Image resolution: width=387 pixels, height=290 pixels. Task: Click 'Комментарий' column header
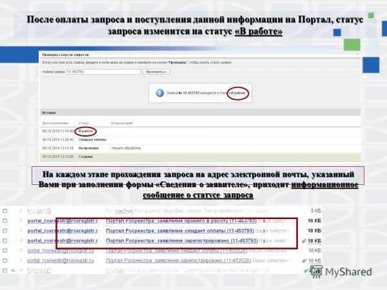pos(122,123)
